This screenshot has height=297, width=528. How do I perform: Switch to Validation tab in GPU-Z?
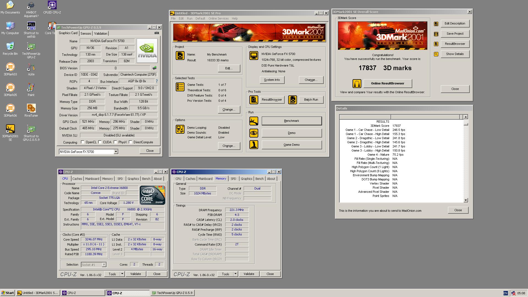[101, 34]
